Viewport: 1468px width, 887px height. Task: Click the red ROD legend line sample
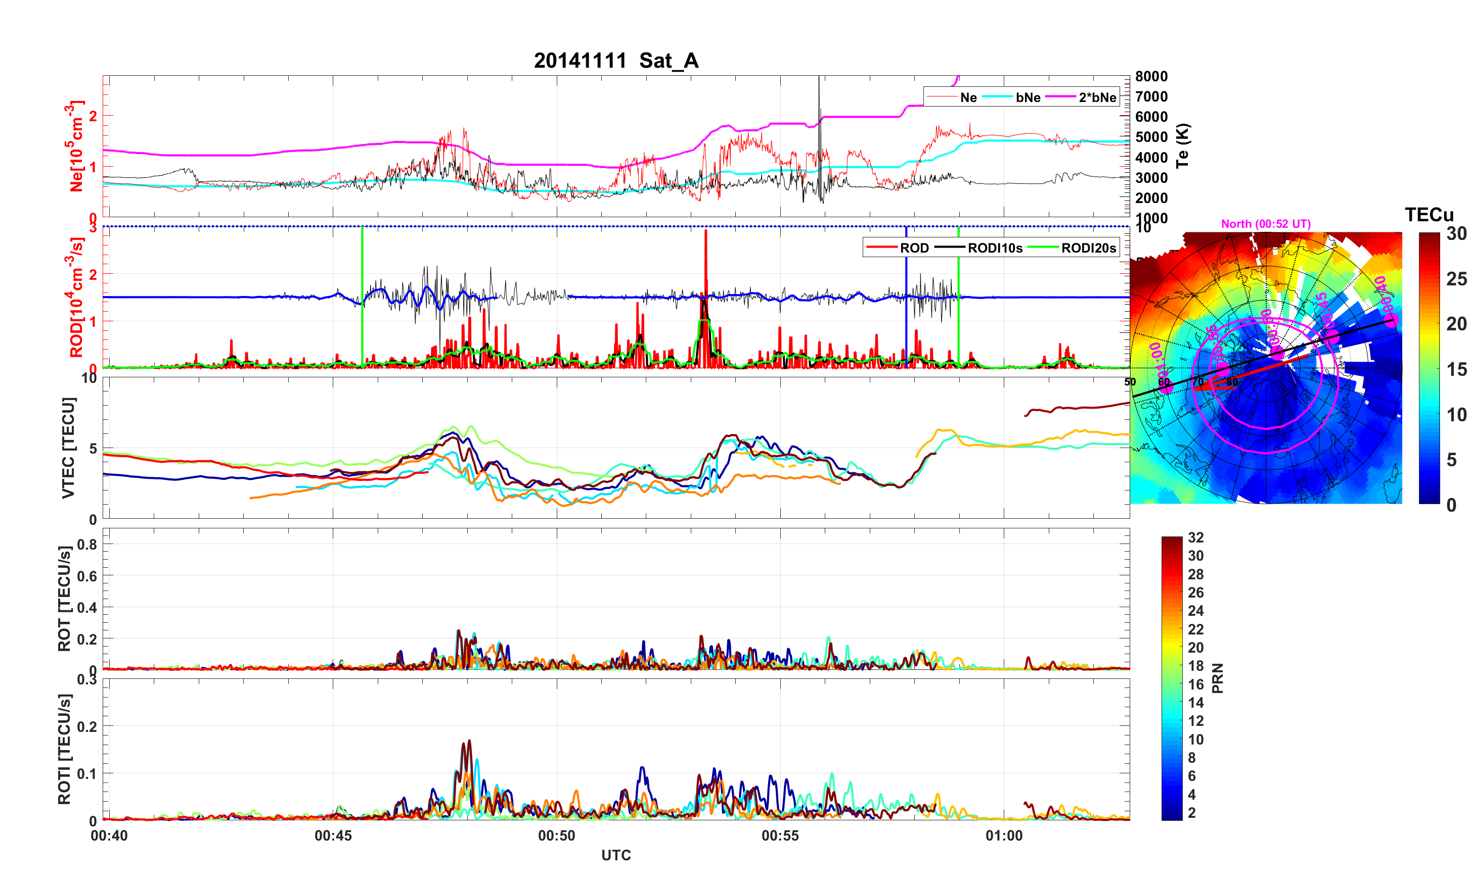[x=881, y=248]
